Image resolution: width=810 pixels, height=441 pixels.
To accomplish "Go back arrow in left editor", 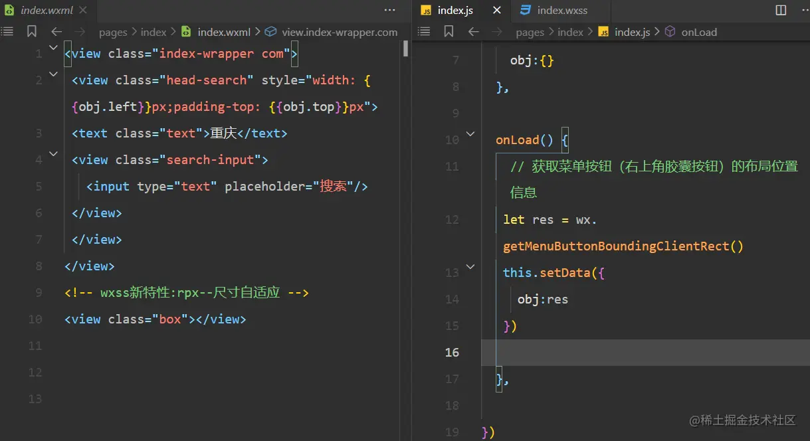I will pyautogui.click(x=56, y=31).
